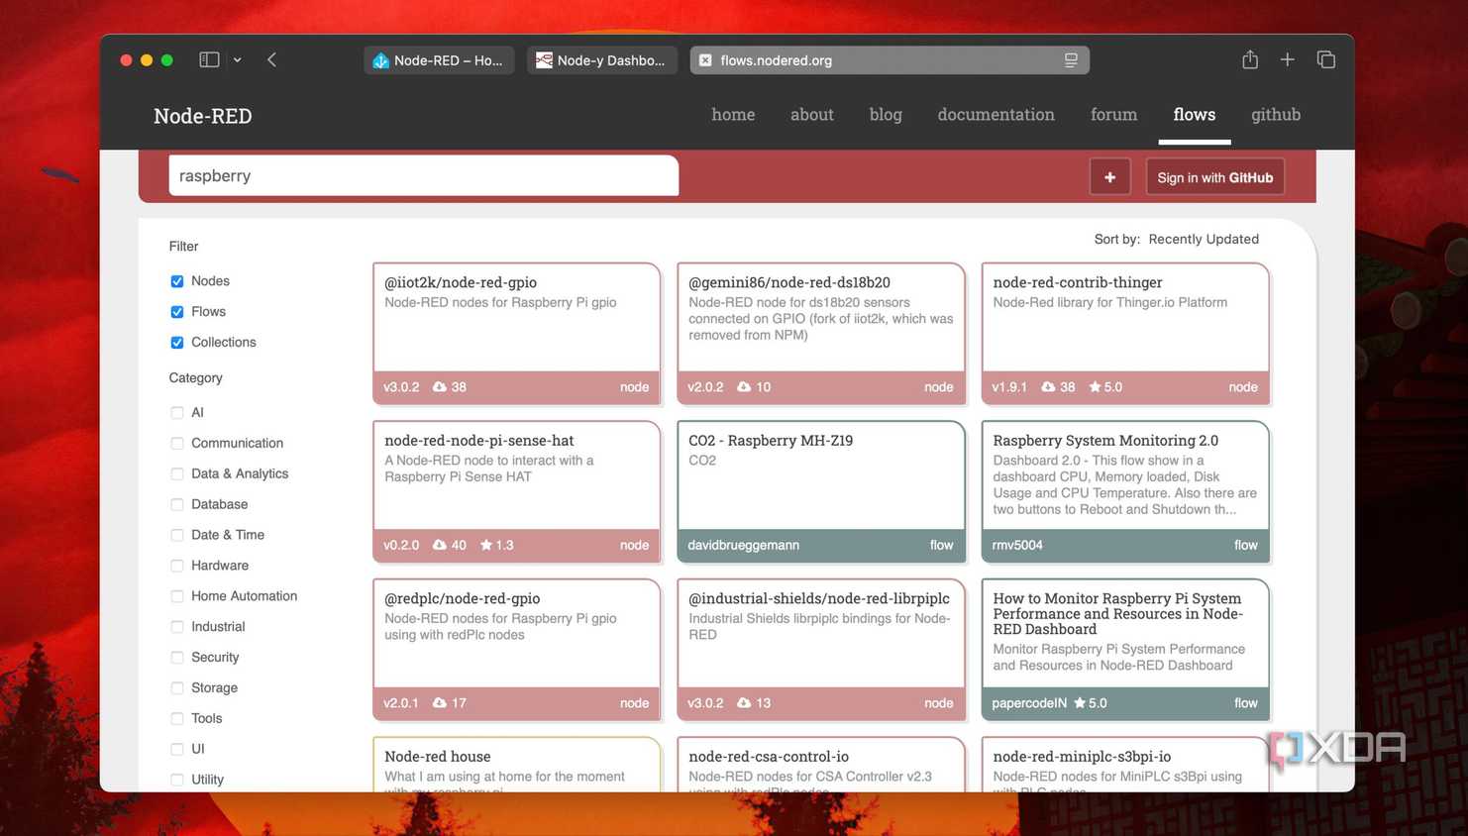Open the Sort by Recently Updated dropdown
The width and height of the screenshot is (1468, 836).
pyautogui.click(x=1204, y=239)
